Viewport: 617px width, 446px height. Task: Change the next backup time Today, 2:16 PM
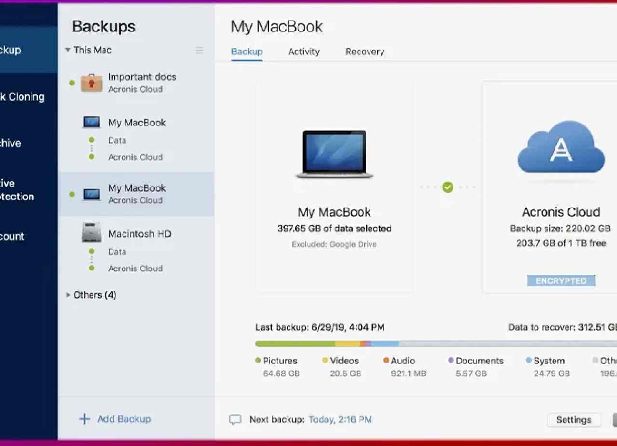click(340, 419)
